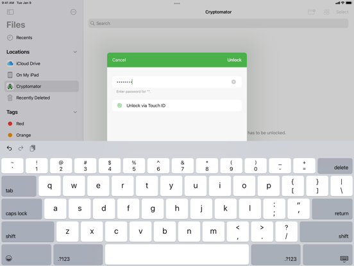Tap the backslash pipe key
Image resolution: width=354 pixels, height=266 pixels.
tap(342, 186)
